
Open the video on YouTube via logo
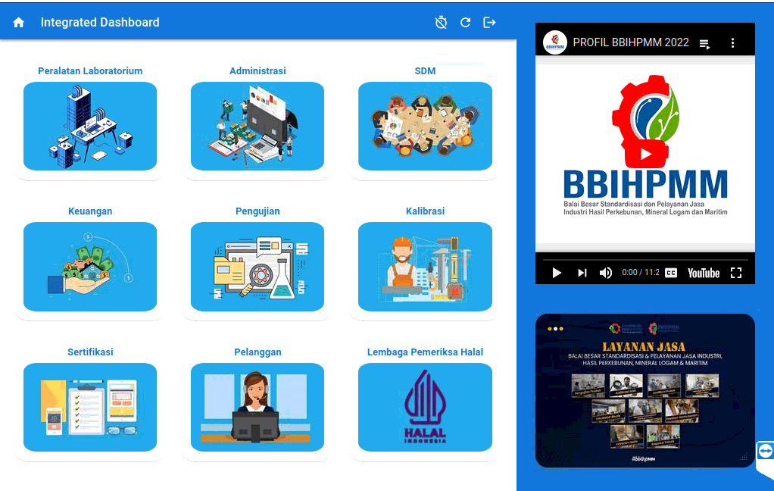click(704, 274)
